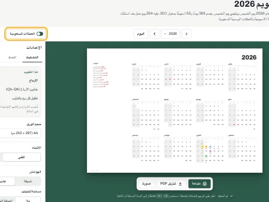
Task: Click the فبراير month grid in the preview
Action: point(210,75)
